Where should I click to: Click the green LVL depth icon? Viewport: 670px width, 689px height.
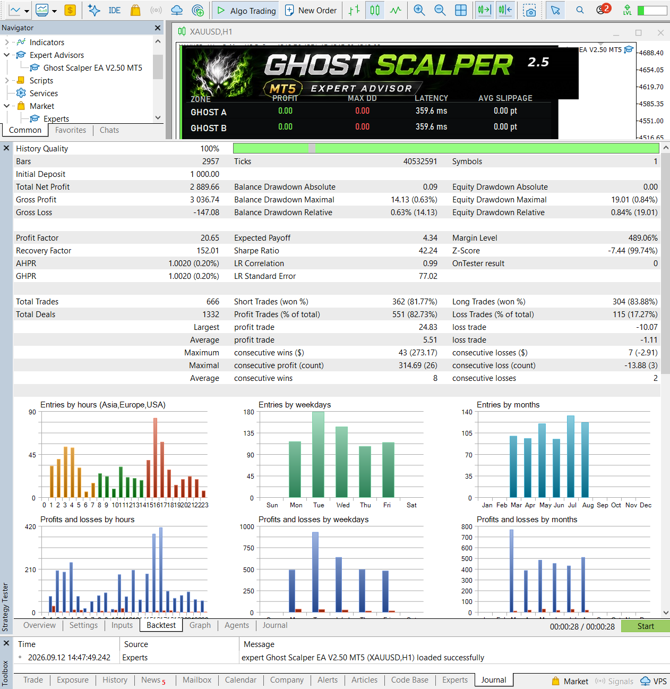tap(628, 10)
